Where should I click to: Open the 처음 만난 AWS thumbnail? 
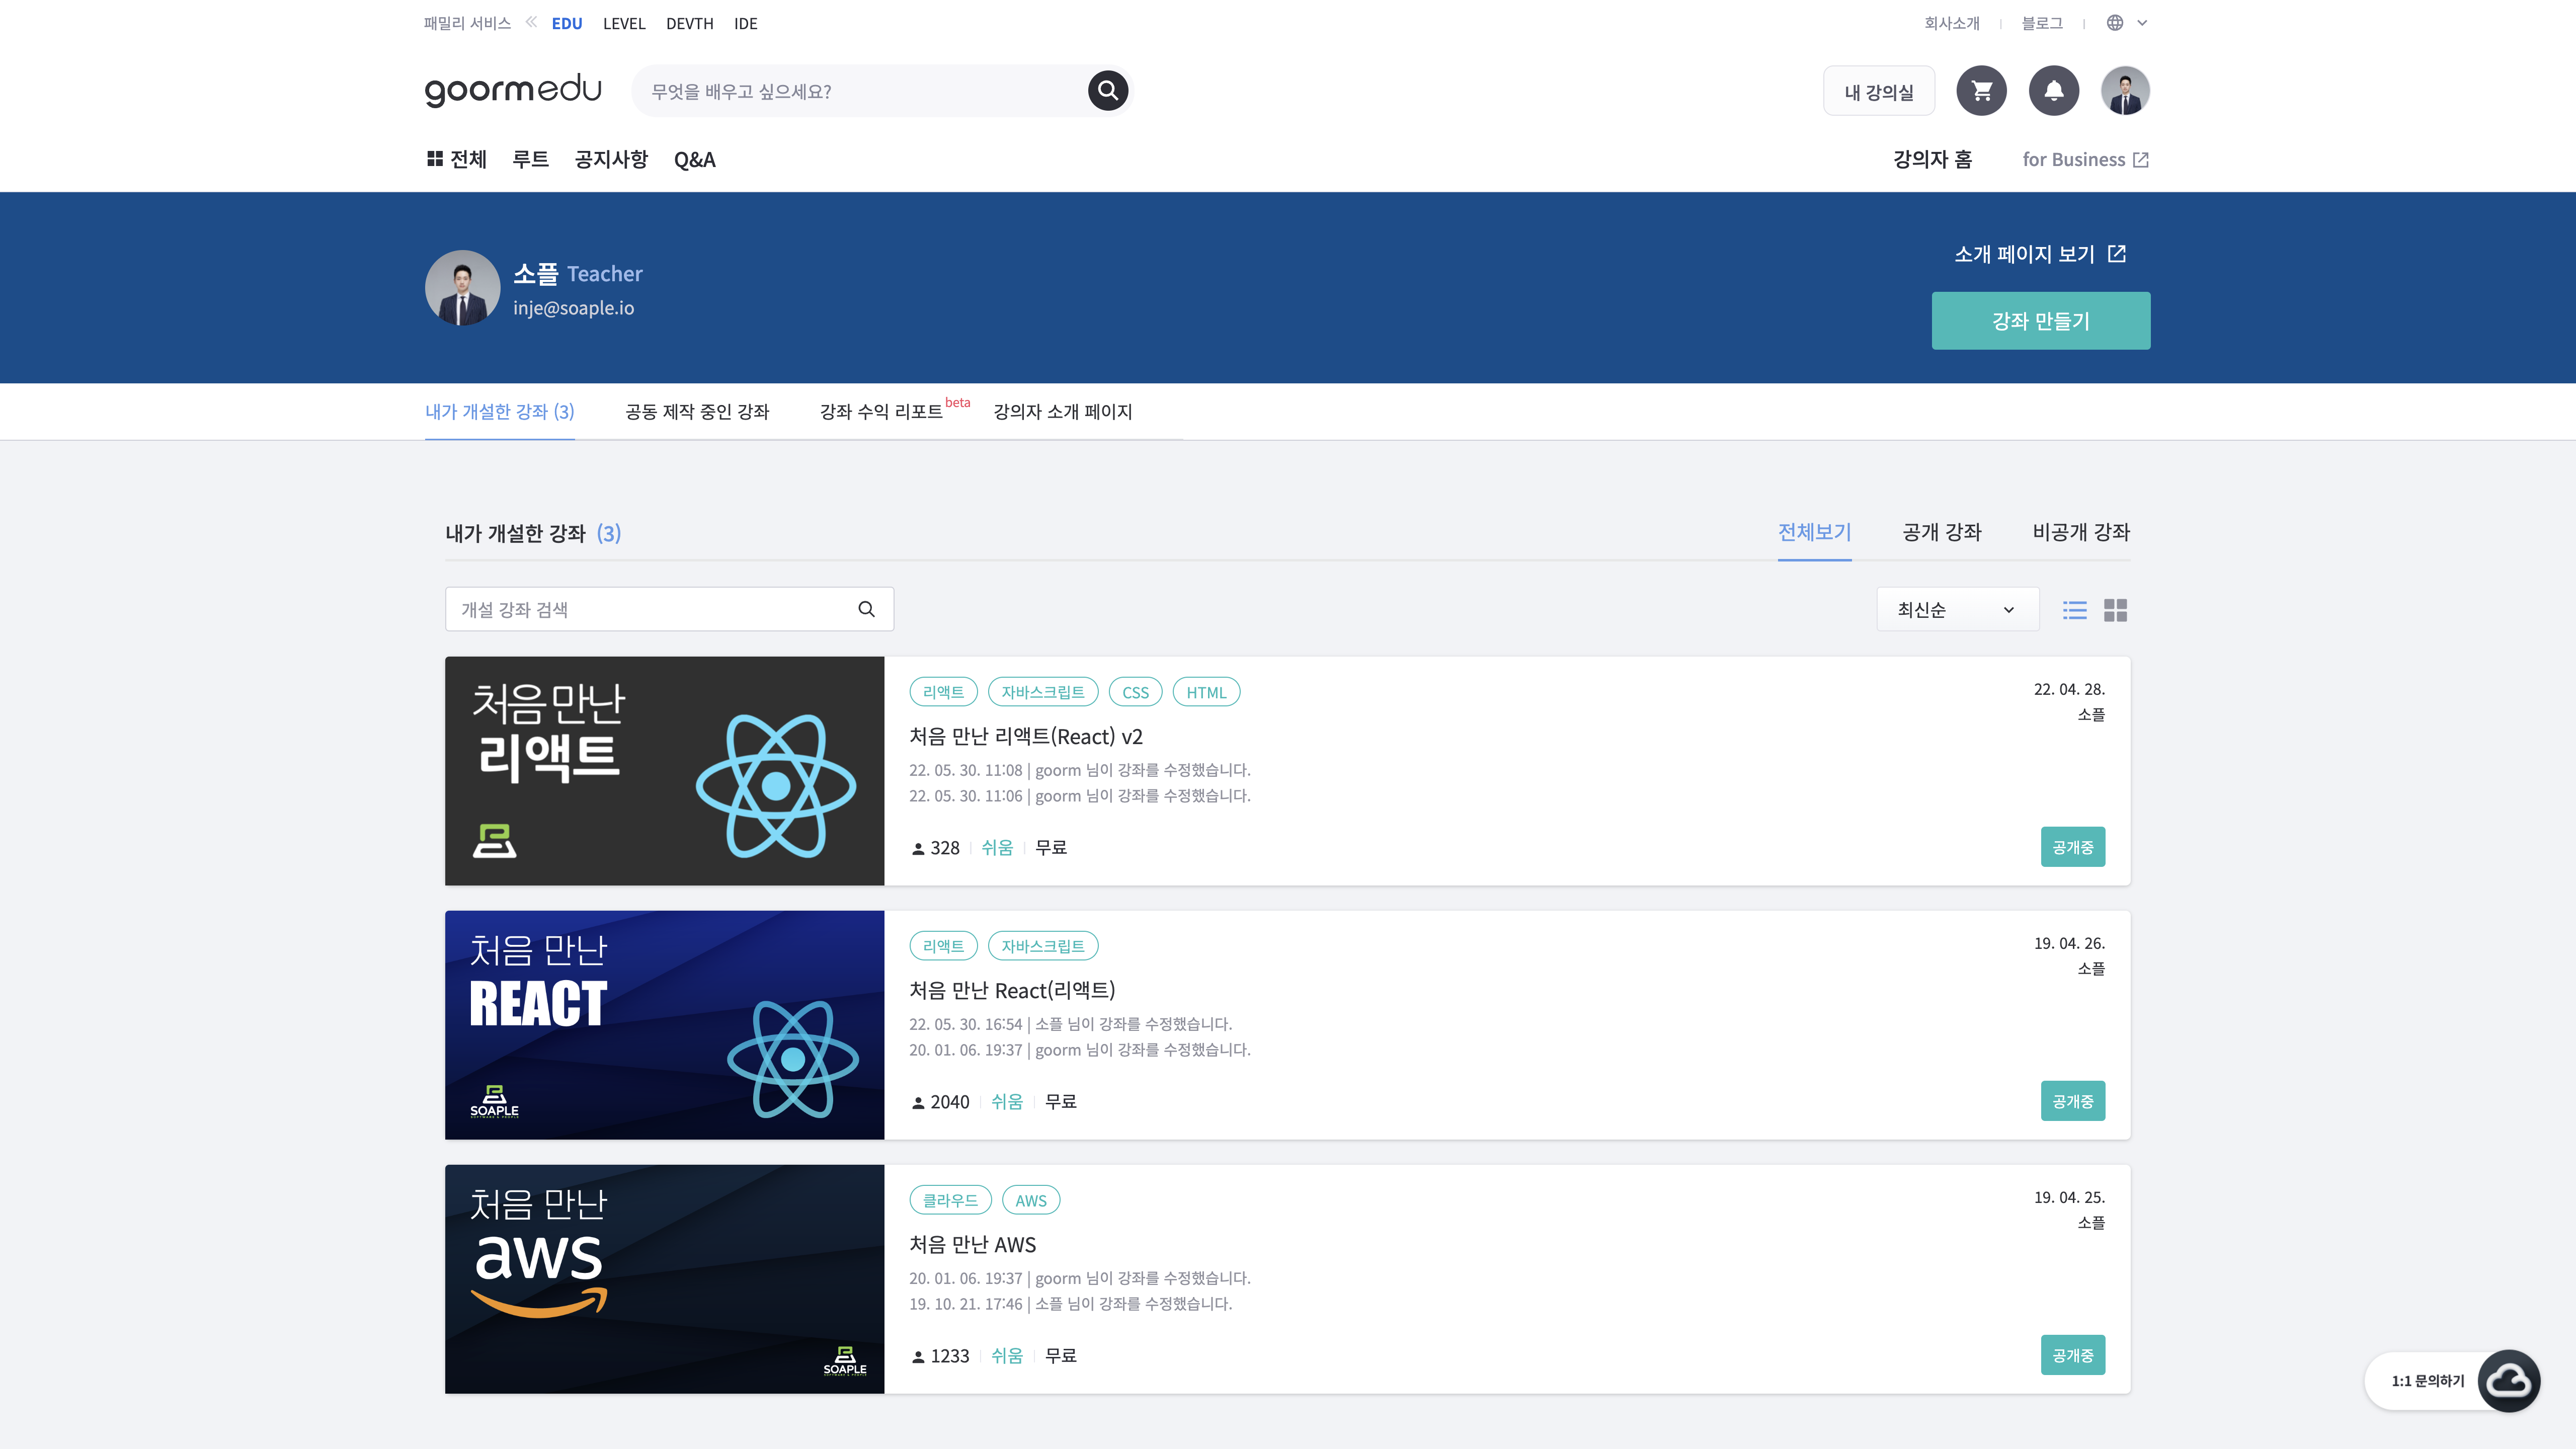pyautogui.click(x=664, y=1279)
